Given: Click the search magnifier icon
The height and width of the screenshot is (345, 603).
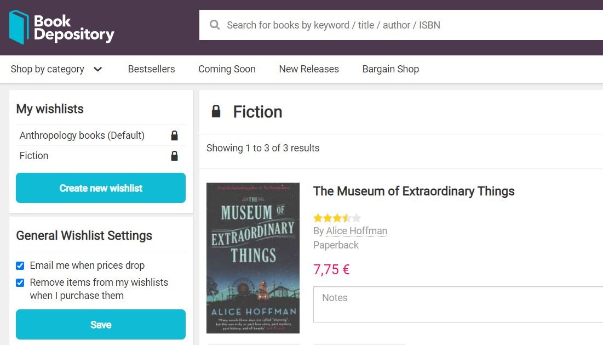Looking at the screenshot, I should point(214,25).
